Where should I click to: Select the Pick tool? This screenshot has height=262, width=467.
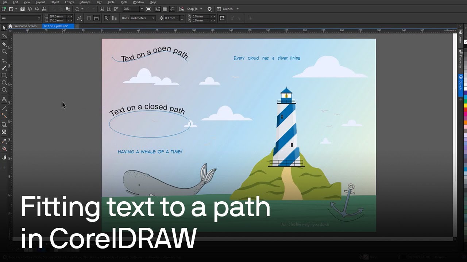(x=4, y=28)
